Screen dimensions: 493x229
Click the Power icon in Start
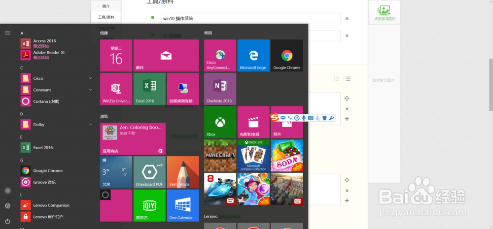[x=8, y=221]
